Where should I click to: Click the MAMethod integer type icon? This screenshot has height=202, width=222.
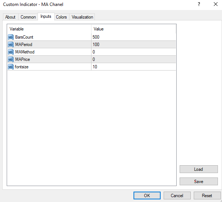point(11,52)
